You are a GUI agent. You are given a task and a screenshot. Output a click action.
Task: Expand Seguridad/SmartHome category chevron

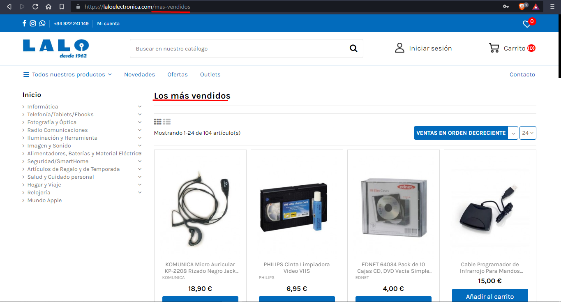[140, 161]
